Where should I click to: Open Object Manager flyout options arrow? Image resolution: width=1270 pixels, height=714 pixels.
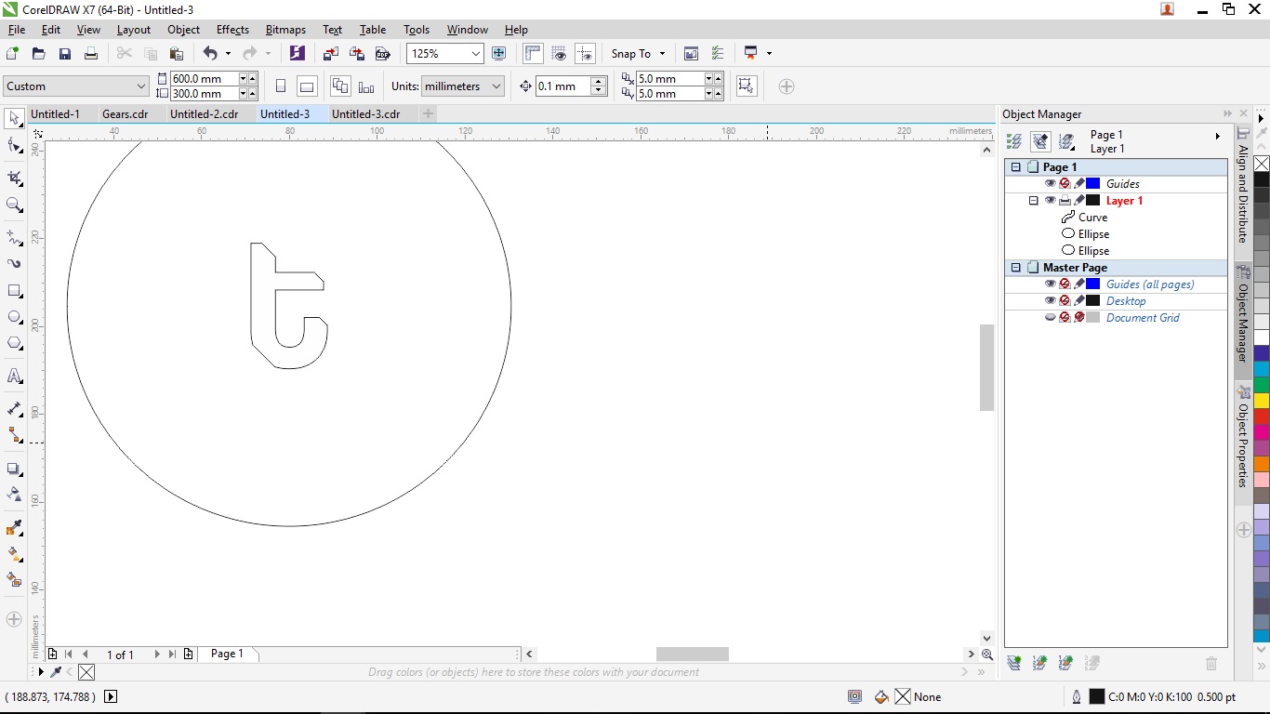pos(1218,137)
